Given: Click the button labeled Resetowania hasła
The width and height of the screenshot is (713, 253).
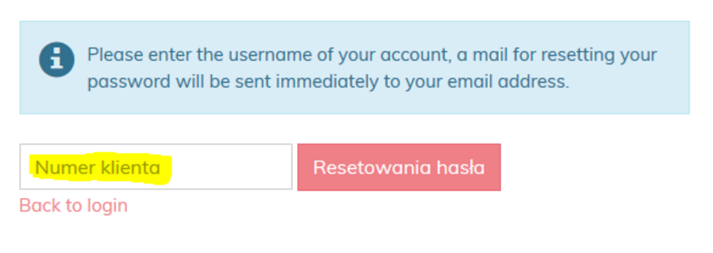Looking at the screenshot, I should [399, 167].
